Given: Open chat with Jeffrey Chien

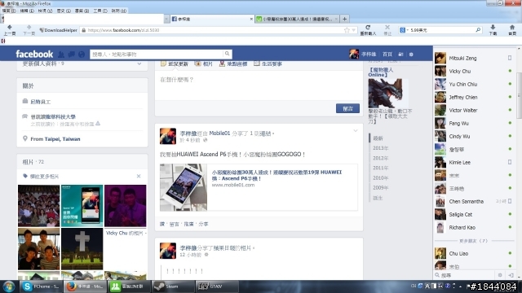Looking at the screenshot, I should (x=474, y=98).
